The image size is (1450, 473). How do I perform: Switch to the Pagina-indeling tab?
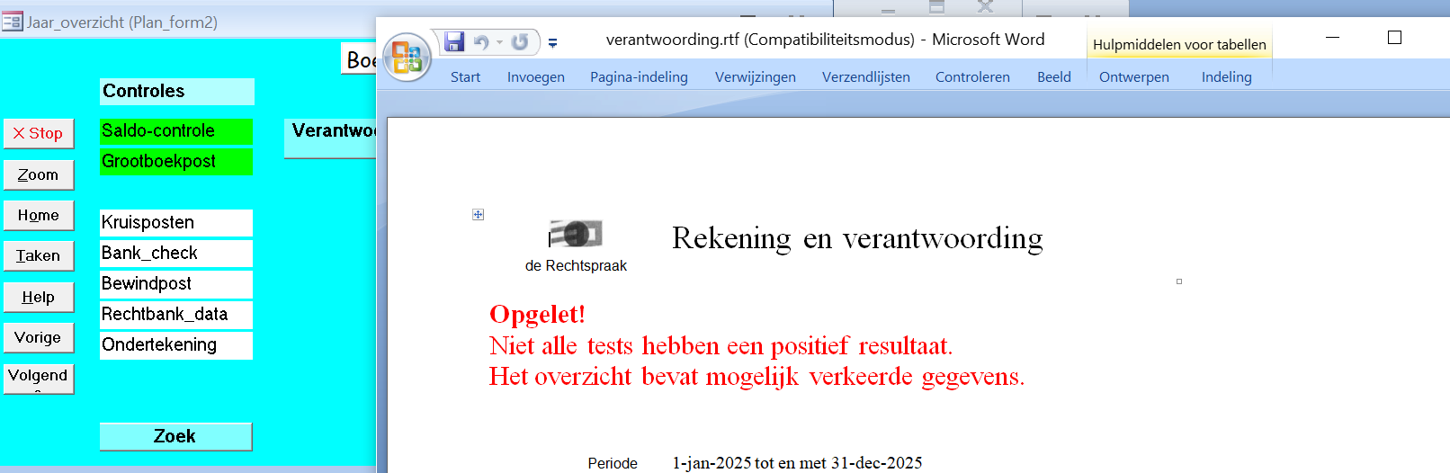639,77
